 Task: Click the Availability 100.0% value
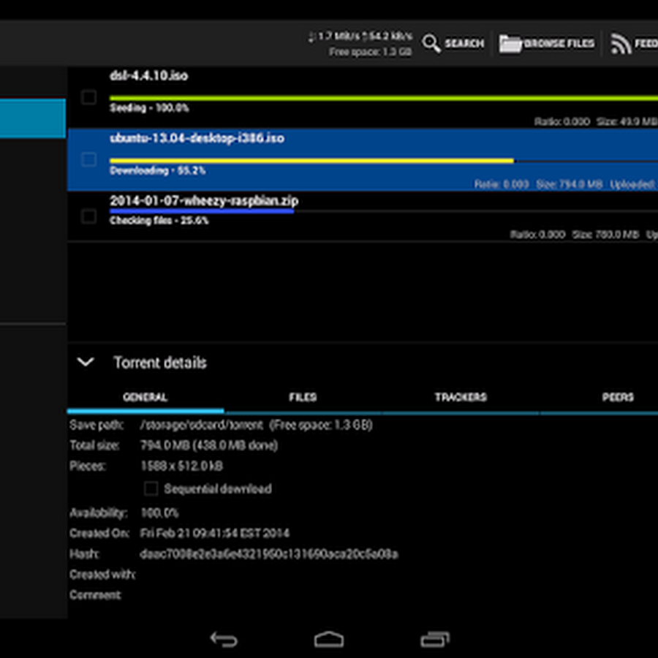tap(159, 513)
